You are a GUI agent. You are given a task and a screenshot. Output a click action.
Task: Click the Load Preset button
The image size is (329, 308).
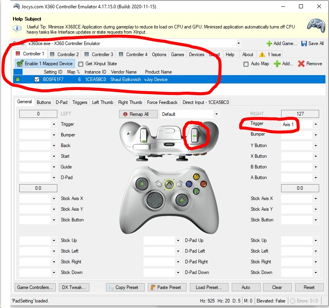coord(209,287)
